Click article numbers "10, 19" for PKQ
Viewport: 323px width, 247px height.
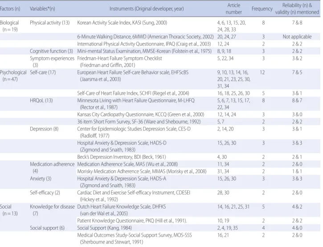coord(223,221)
